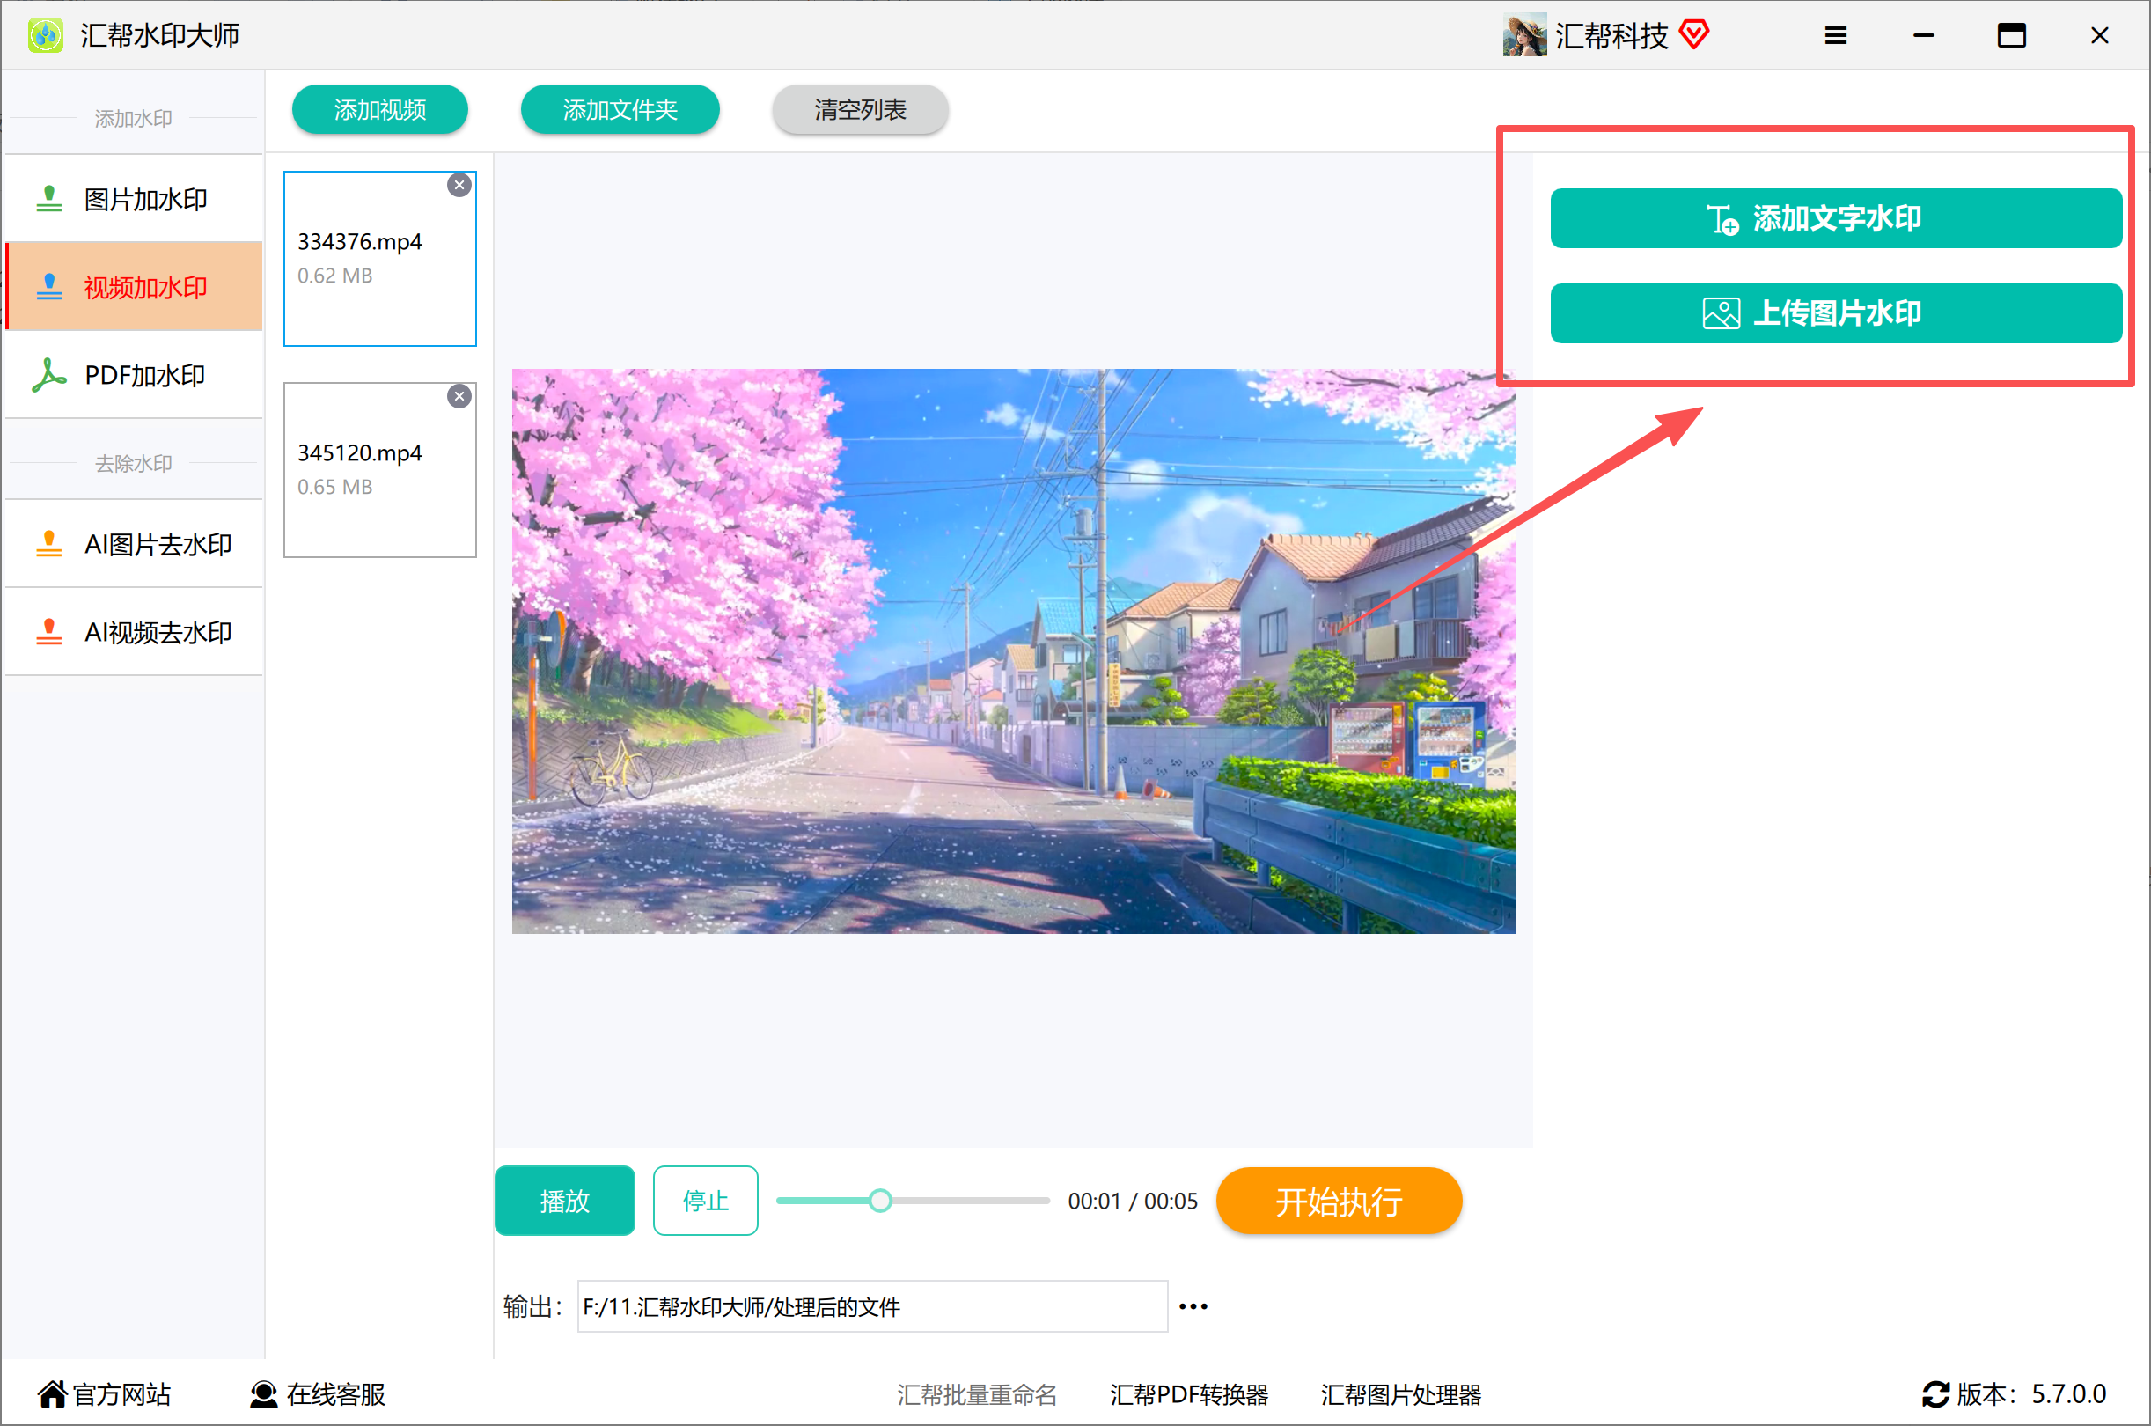Click the red VIP diamond badge

click(1694, 35)
